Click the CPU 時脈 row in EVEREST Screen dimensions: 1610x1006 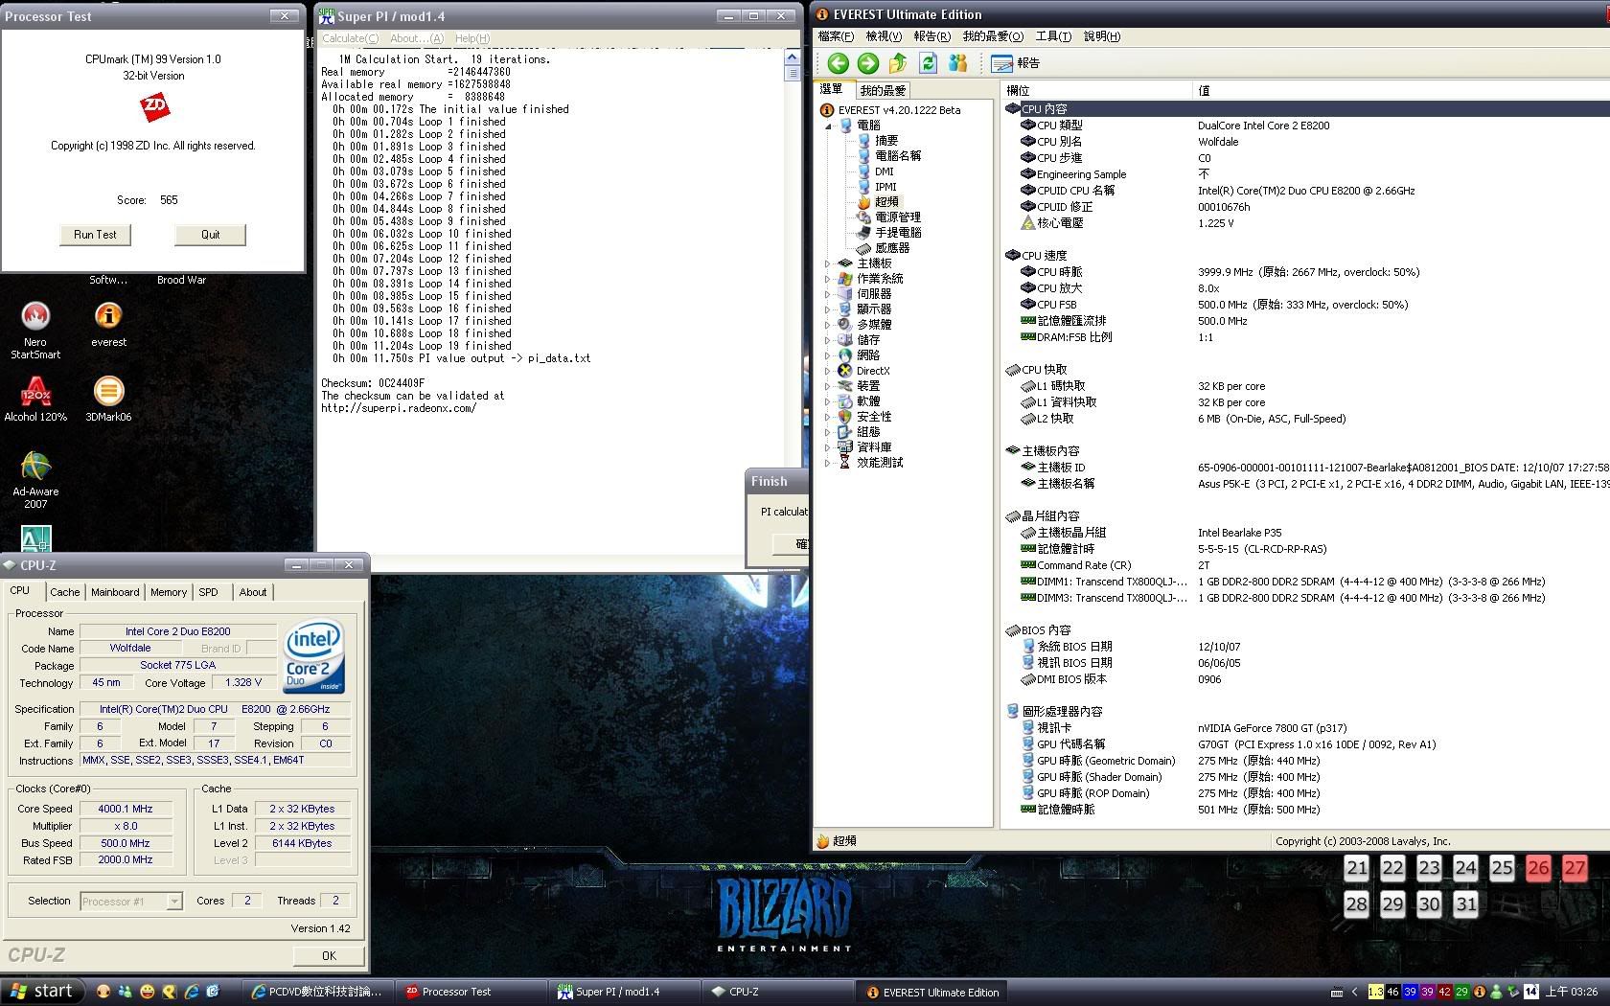click(1306, 272)
